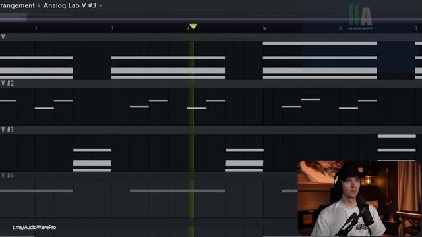Image resolution: width=422 pixels, height=237 pixels.
Task: Jump to bar 6 on the timeline ruler
Action: (x=340, y=28)
